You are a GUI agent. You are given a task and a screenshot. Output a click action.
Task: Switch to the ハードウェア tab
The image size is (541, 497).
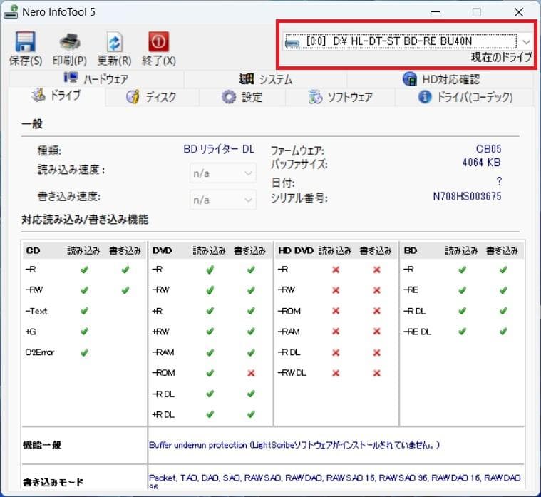coord(96,79)
